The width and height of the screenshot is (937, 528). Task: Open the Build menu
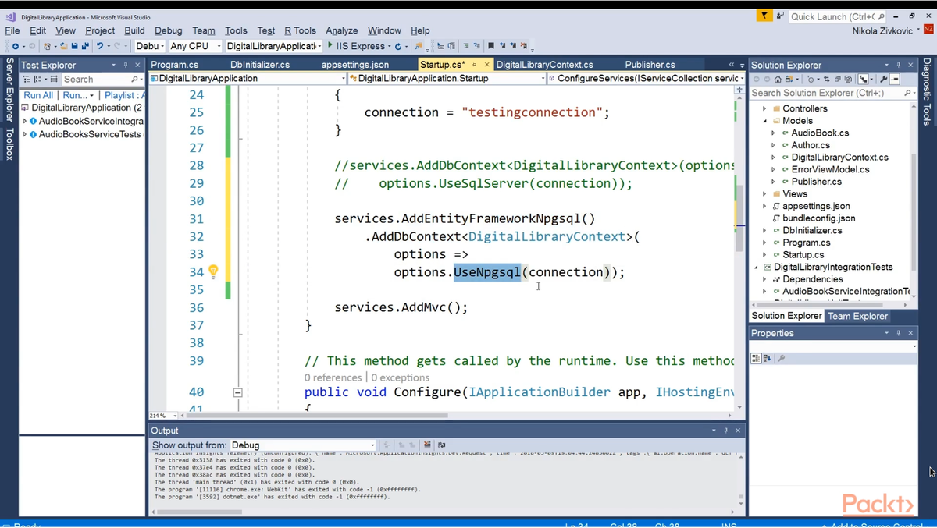[134, 30]
